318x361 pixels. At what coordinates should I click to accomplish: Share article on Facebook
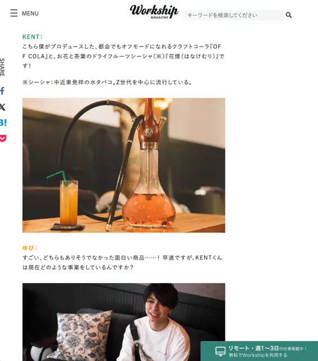pyautogui.click(x=2, y=91)
